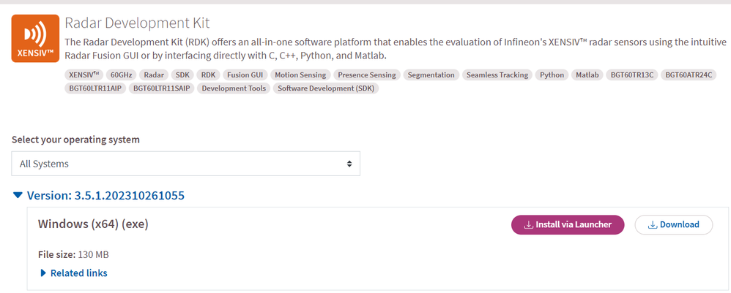Screen dimensions: 731x293
Task: Select the Matlab tag
Action: tap(587, 75)
